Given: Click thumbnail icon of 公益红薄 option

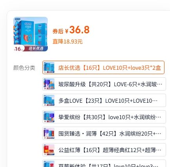Looking at the screenshot, I should (x=49, y=150).
